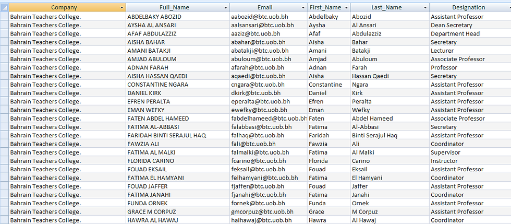Open the Last_Name column filter dropdown arrow
The image size is (511, 224).
point(425,7)
